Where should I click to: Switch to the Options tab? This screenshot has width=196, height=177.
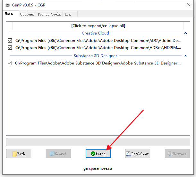click(27, 14)
